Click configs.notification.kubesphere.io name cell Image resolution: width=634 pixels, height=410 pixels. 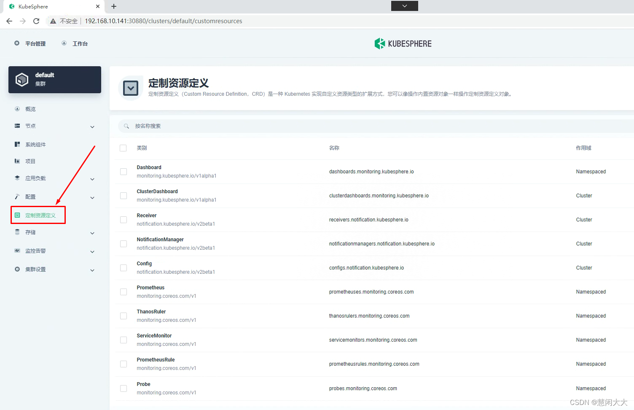pos(366,268)
